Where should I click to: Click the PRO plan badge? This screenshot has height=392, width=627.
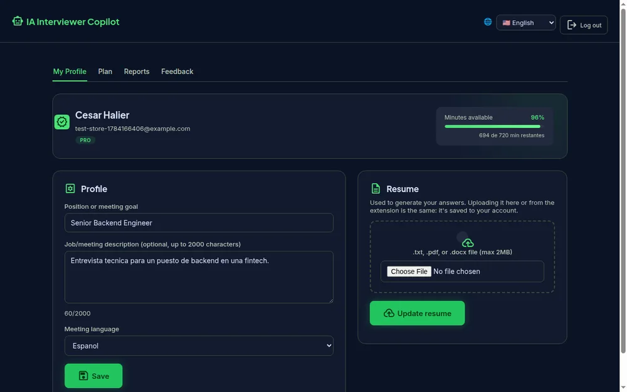(x=85, y=140)
